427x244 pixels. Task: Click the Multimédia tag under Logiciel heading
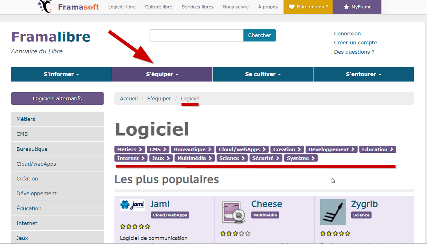click(x=195, y=158)
